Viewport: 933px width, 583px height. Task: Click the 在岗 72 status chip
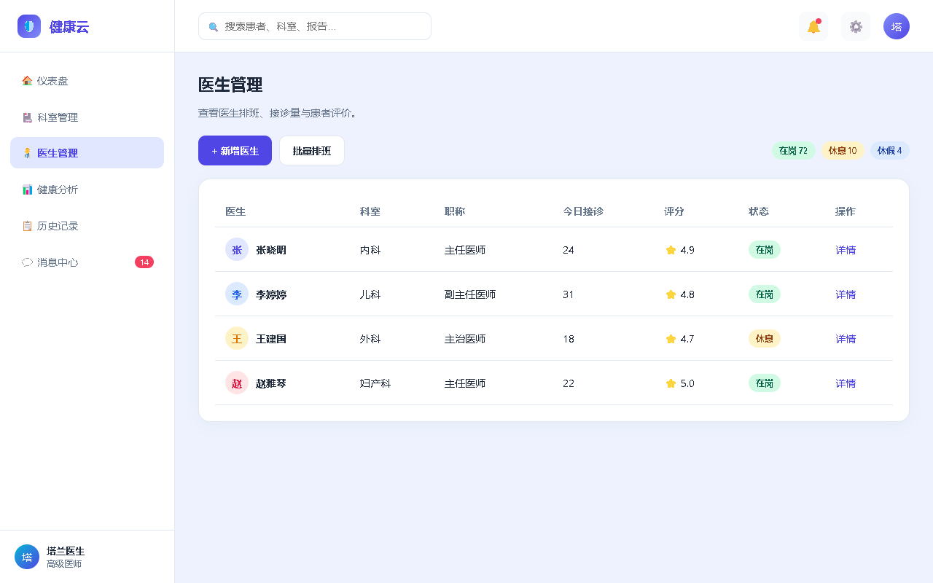coord(794,151)
